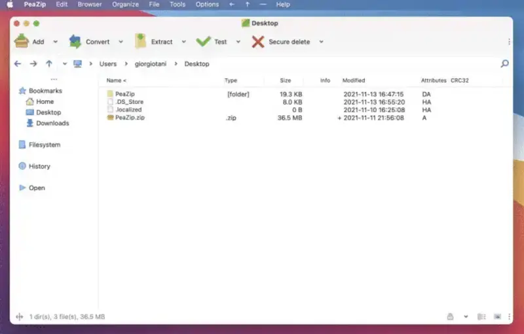Sort by the Type column header
The height and width of the screenshot is (334, 524).
(x=231, y=80)
